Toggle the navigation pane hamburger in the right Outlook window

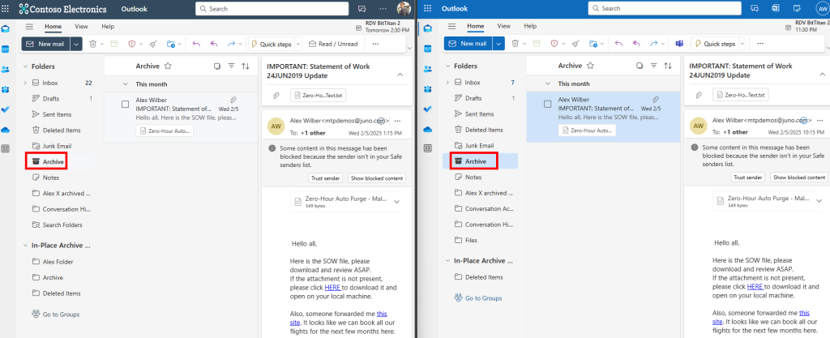451,26
